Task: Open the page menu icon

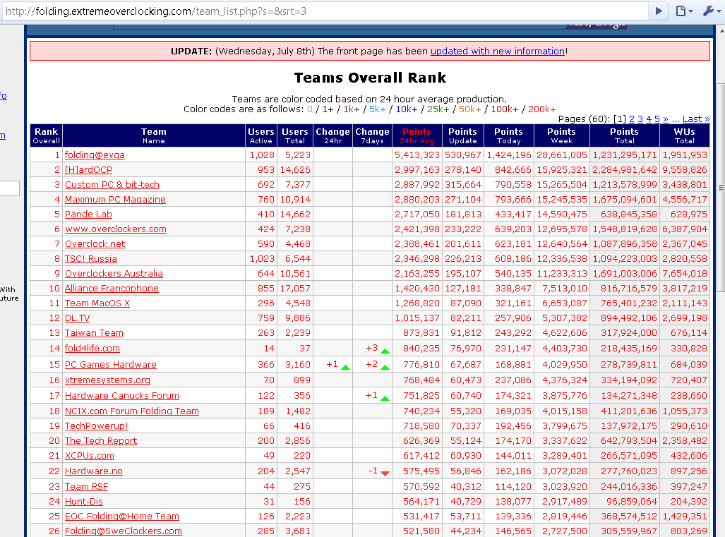Action: [684, 11]
